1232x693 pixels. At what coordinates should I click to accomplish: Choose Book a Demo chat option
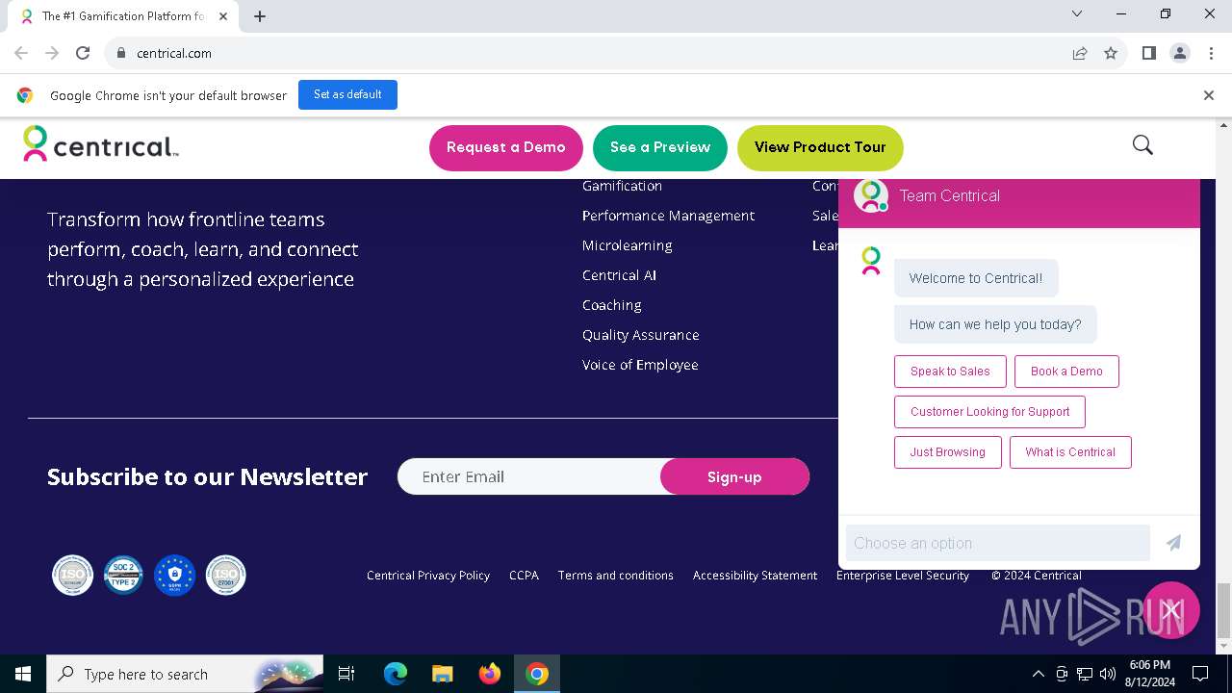click(1066, 372)
